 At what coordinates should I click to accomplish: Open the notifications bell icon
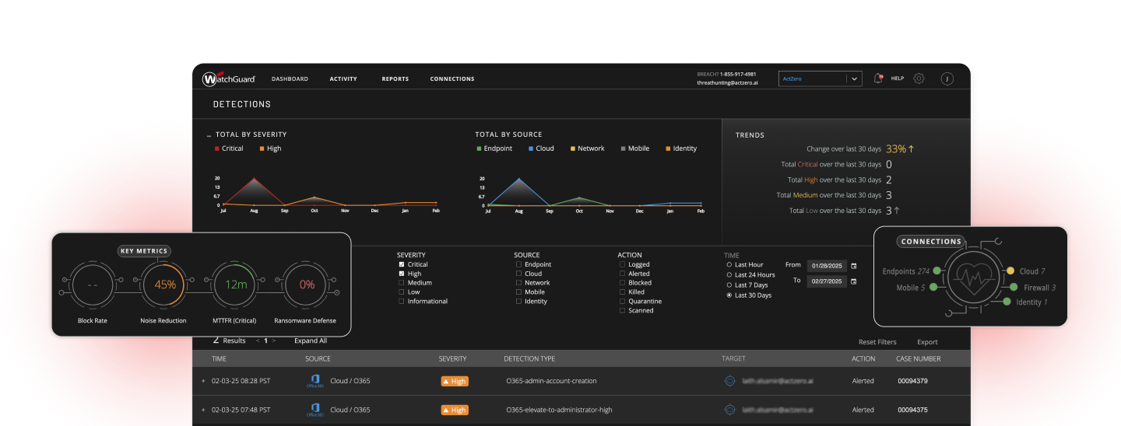[878, 79]
